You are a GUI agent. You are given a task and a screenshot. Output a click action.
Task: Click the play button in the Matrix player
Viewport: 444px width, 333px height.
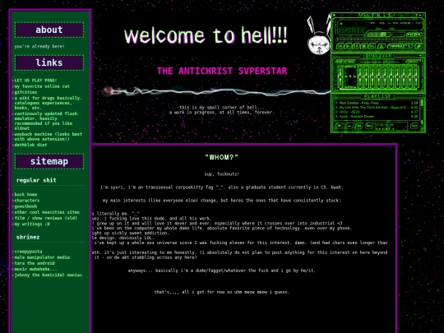348,46
